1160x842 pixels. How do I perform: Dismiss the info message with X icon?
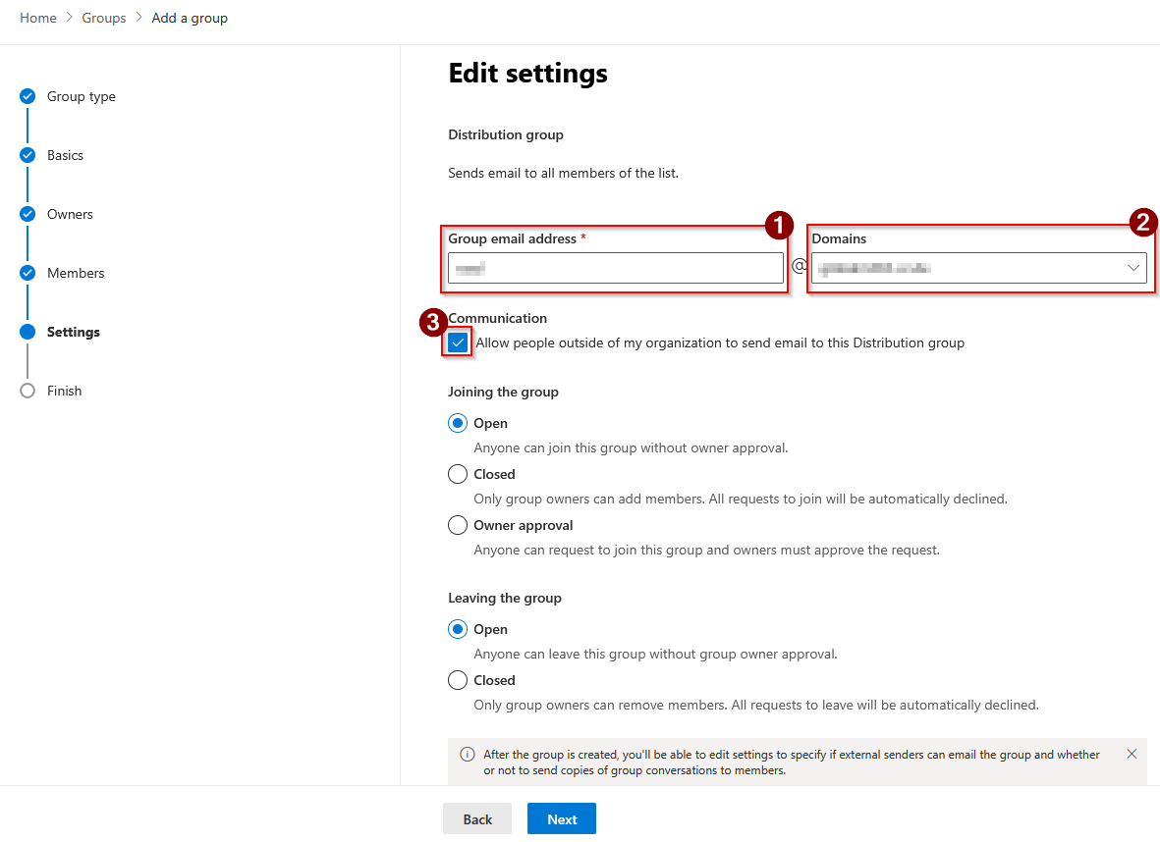pyautogui.click(x=1132, y=754)
